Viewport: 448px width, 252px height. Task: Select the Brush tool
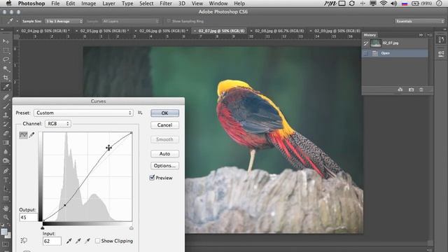[6, 106]
